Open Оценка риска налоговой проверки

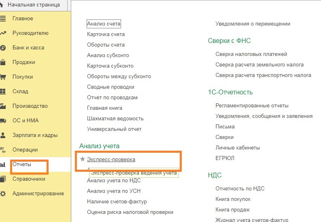[x=130, y=212]
